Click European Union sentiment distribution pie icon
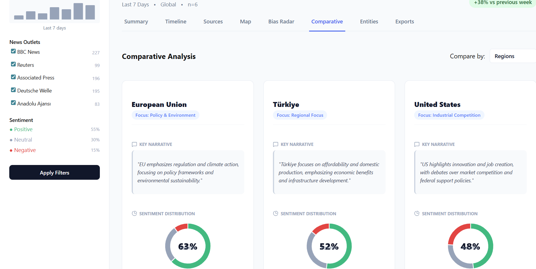The width and height of the screenshot is (536, 269). tap(134, 214)
